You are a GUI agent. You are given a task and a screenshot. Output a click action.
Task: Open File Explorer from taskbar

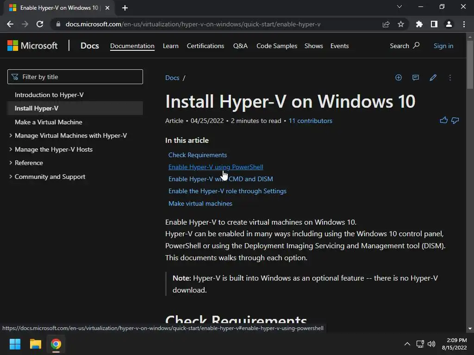(35, 344)
